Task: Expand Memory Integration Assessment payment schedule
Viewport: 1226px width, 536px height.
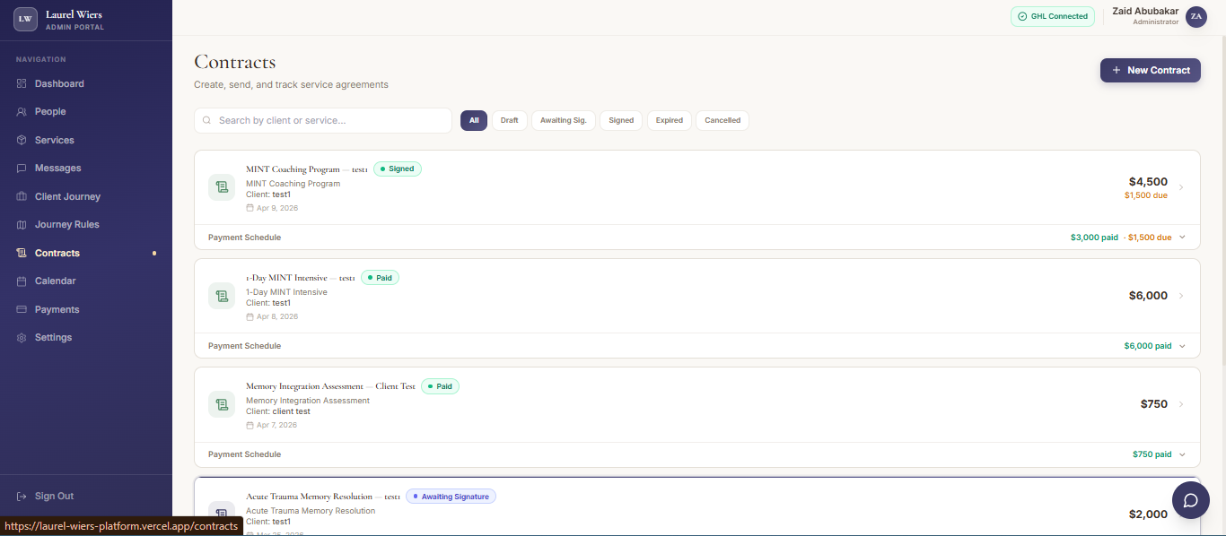Action: pos(1182,454)
